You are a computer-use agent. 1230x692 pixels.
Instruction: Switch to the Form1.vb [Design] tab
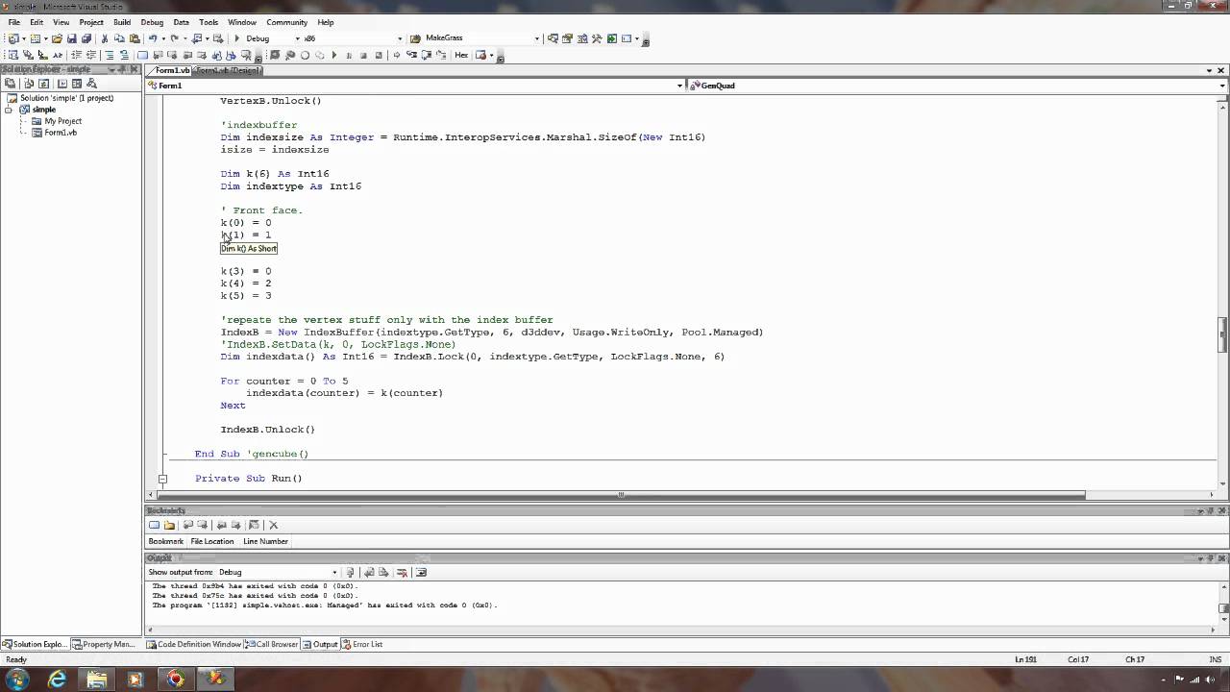[x=227, y=70]
